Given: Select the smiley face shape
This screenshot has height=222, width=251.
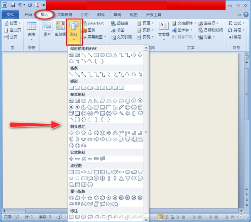Looking at the screenshot, I should pyautogui.click(x=109, y=113).
